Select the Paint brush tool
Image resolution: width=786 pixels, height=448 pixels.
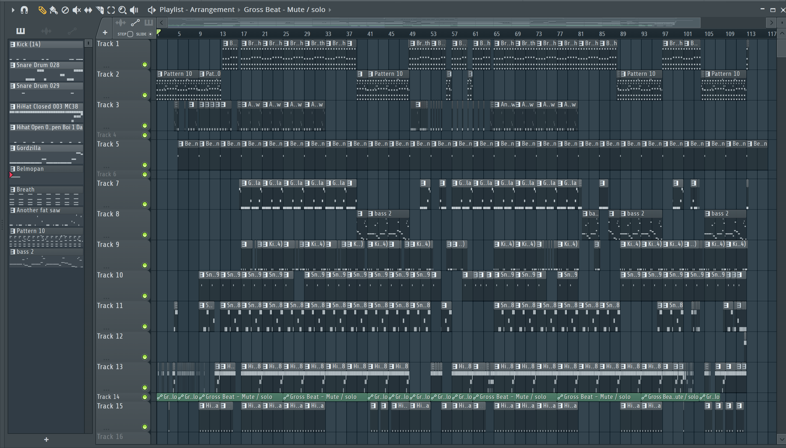point(53,10)
